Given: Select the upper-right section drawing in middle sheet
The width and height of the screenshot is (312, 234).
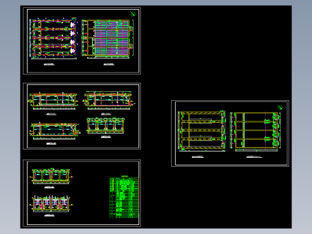Looking at the screenshot, I should coord(109,101).
